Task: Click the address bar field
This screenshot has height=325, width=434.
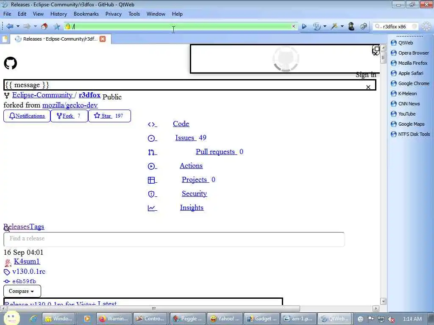Action: pos(181,26)
